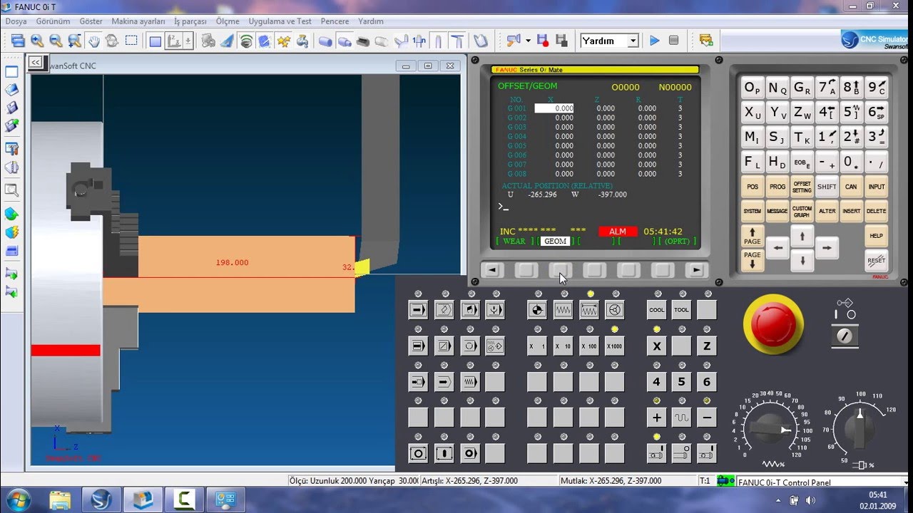Open the İş parçası menu

pos(190,21)
